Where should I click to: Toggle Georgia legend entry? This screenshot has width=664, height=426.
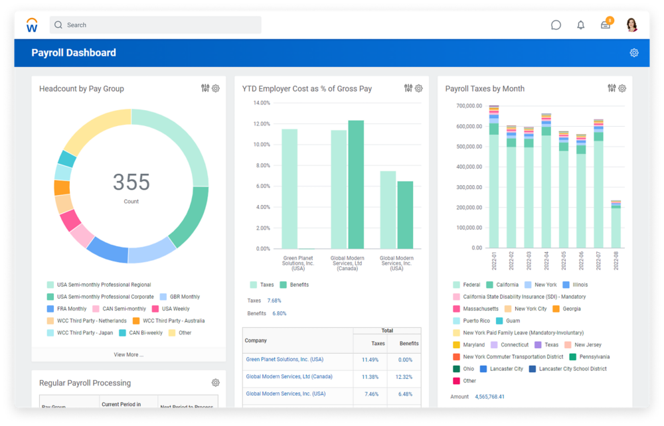tap(566, 309)
